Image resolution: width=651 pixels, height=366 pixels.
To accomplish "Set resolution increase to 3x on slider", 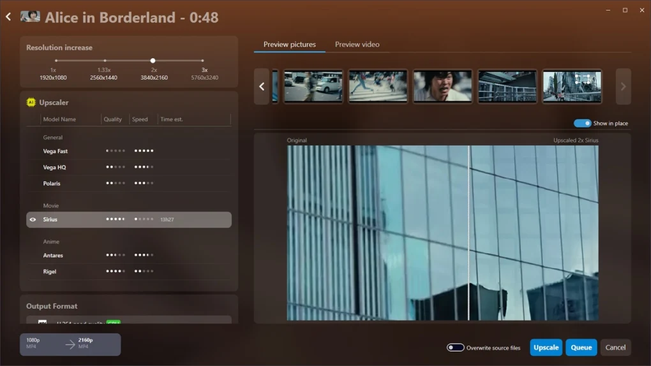I will click(x=203, y=61).
